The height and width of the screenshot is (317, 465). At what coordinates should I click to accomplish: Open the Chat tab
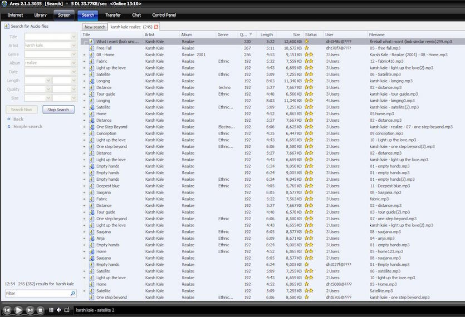coord(136,15)
